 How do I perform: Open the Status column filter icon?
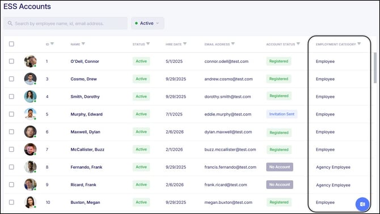(x=148, y=44)
